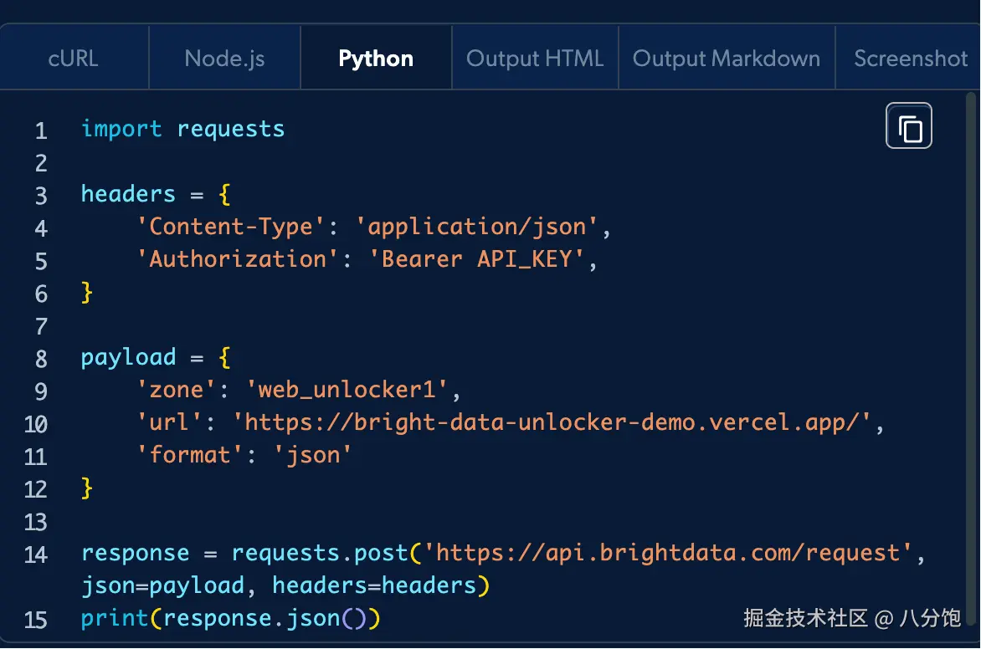
Task: Click the payload variable definition on line 8
Action: tap(128, 357)
